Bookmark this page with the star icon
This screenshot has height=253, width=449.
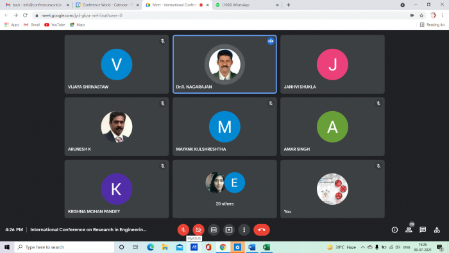421,15
